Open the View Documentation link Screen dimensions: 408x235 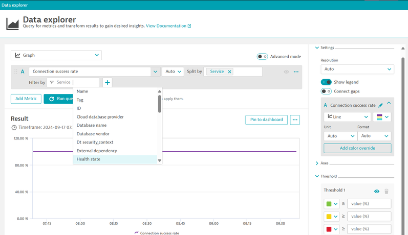point(168,26)
